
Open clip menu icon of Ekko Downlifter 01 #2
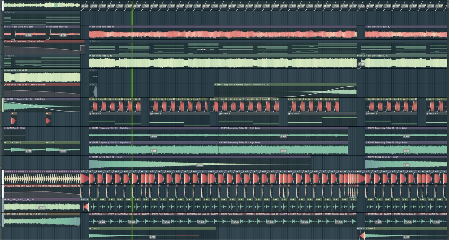point(215,84)
